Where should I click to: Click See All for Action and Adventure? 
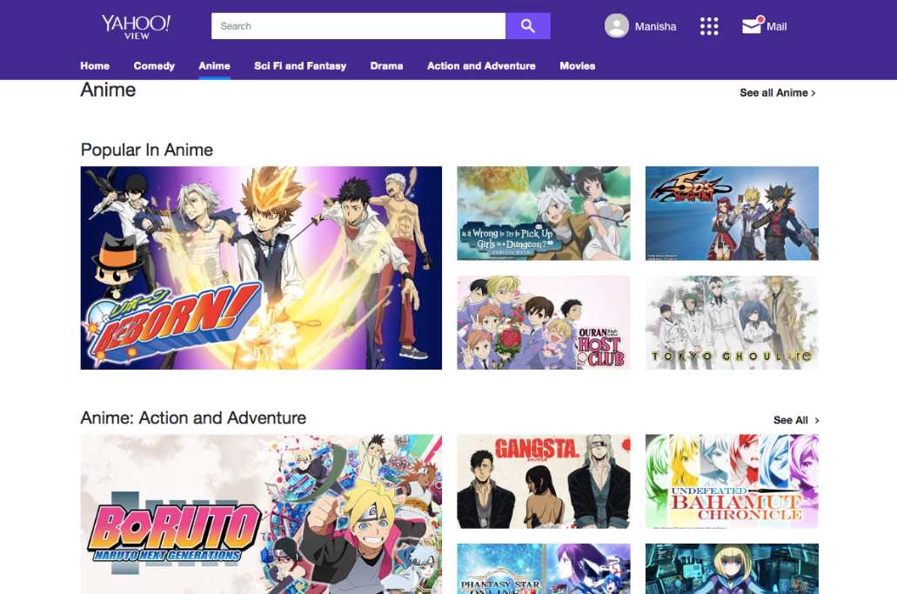coord(794,420)
